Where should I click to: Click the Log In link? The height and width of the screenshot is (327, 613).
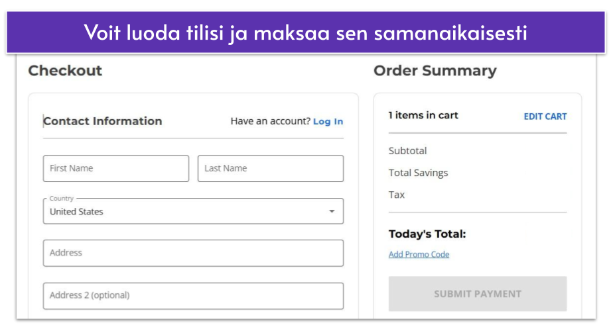click(328, 122)
